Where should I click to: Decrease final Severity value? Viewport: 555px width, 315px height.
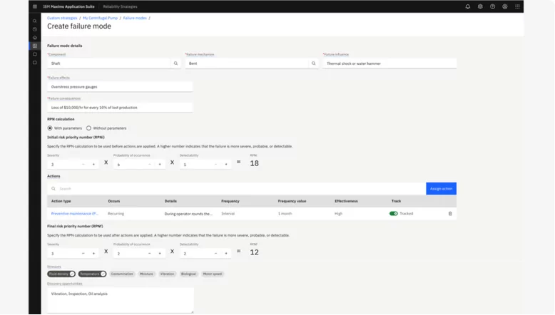point(83,253)
